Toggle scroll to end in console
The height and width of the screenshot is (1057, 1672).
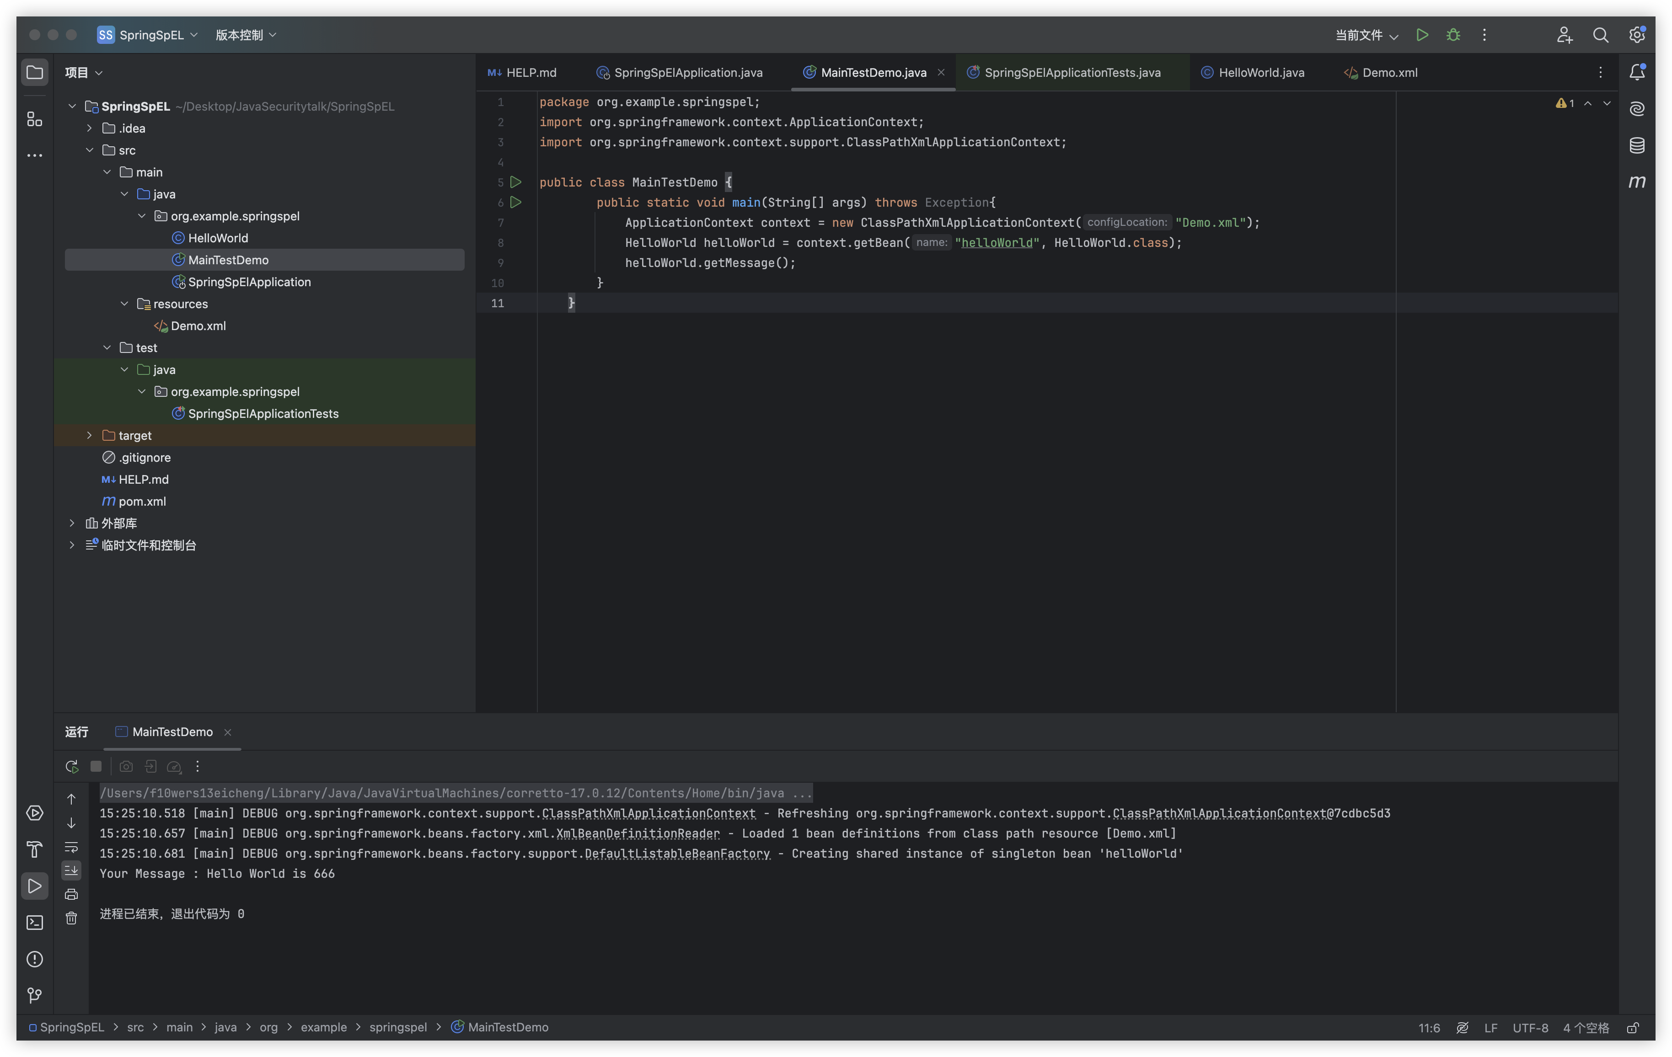pos(71,870)
